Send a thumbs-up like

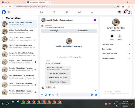[96, 94]
